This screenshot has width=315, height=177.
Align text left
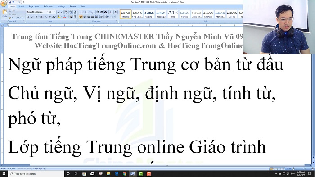(81, 17)
